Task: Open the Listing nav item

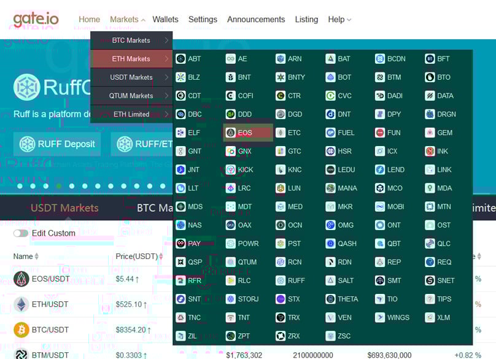Action: tap(306, 19)
